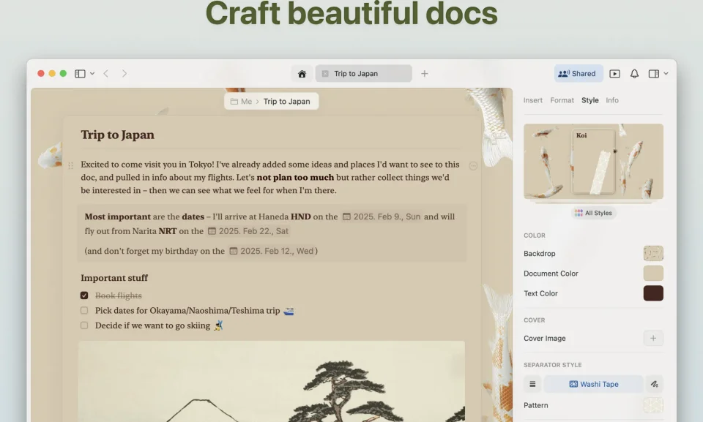Go back with the left arrow
This screenshot has width=703, height=422.
[x=105, y=73]
